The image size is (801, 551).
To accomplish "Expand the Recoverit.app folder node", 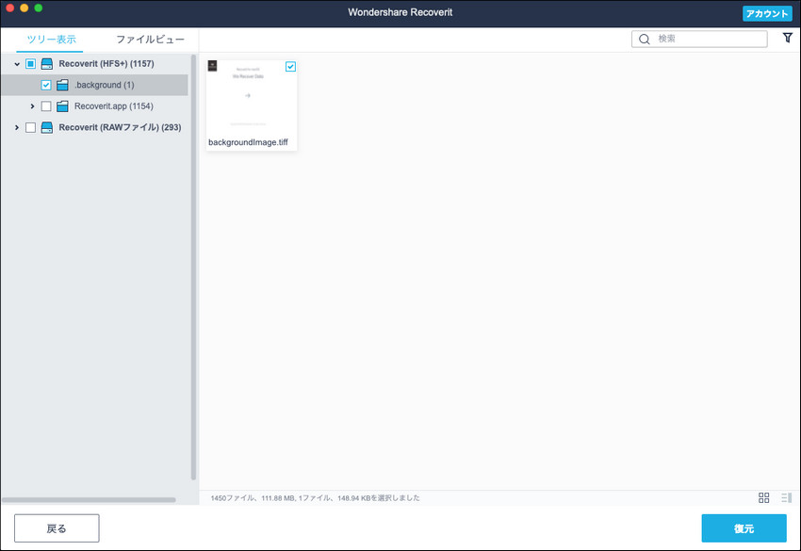I will [32, 106].
